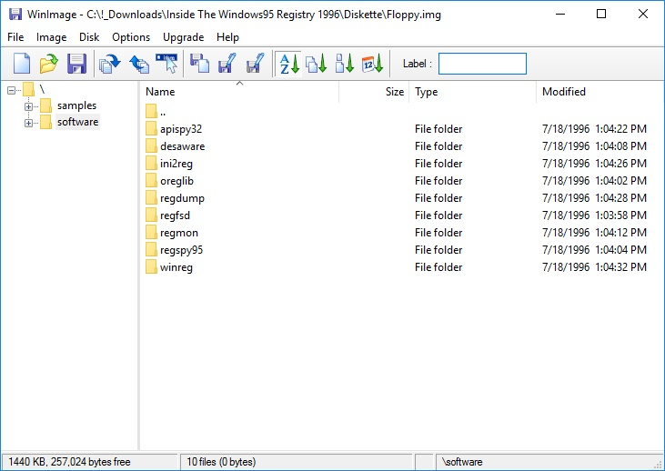Sort files by size icon
The height and width of the screenshot is (471, 665).
(x=345, y=64)
